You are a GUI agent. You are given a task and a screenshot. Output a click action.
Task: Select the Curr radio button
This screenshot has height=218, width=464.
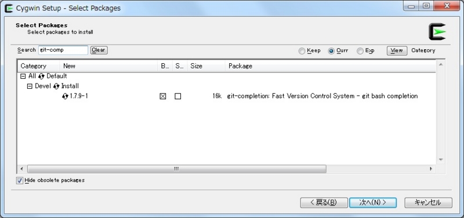tap(331, 51)
